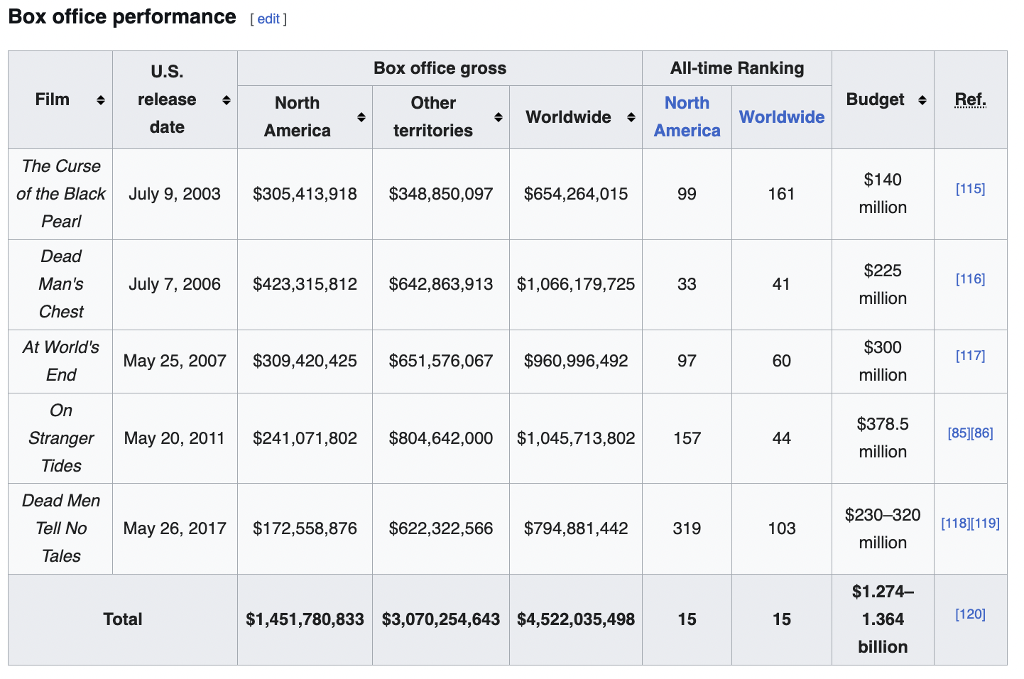The height and width of the screenshot is (679, 1024).
Task: Open reference 117 citation
Action: 970,356
